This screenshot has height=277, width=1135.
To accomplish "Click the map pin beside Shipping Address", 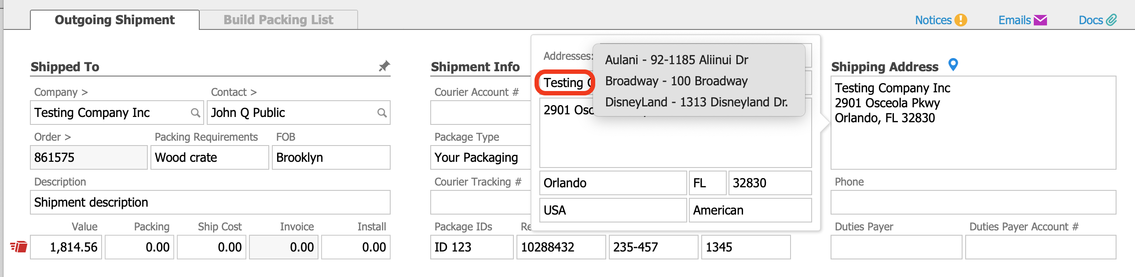I will (x=952, y=65).
